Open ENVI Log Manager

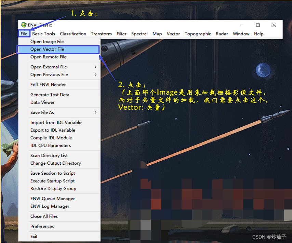click(59, 206)
